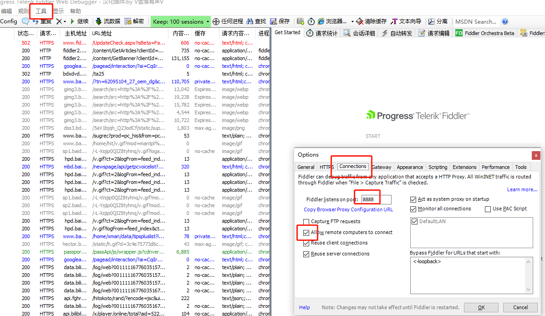Click the Tearoff (分离) icon
The width and height of the screenshot is (545, 316).
pos(431,21)
